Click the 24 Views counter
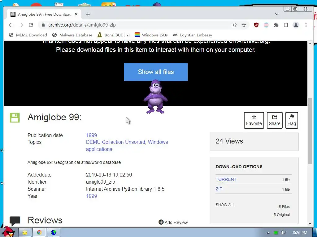The width and height of the screenshot is (317, 237). pyautogui.click(x=229, y=141)
